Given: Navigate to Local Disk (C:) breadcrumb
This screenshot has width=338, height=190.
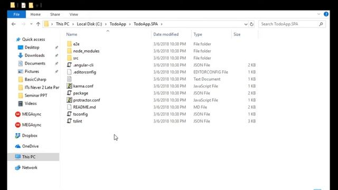Looking at the screenshot, I should click(89, 24).
